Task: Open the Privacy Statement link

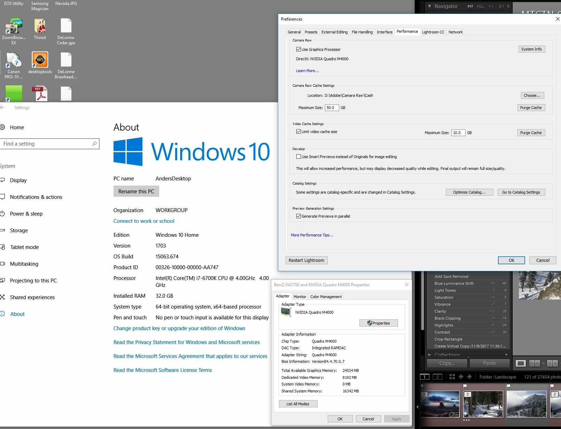Action: click(x=187, y=342)
